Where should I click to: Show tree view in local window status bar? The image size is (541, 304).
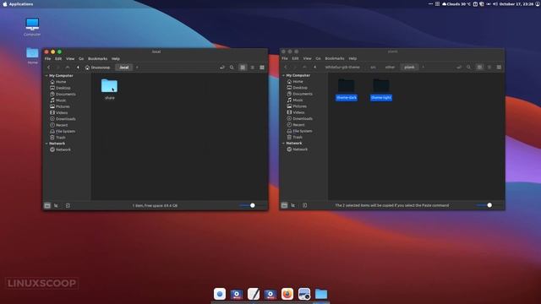coord(57,206)
